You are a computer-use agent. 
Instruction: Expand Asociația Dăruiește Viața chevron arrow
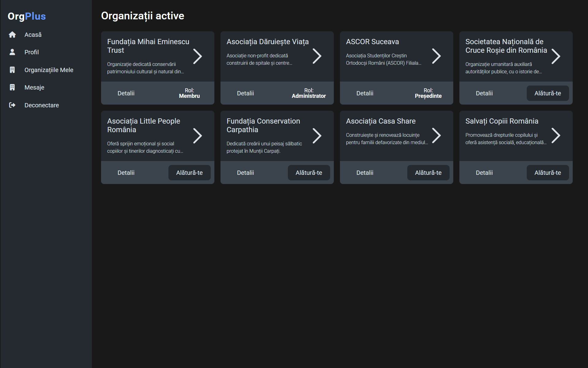click(317, 56)
